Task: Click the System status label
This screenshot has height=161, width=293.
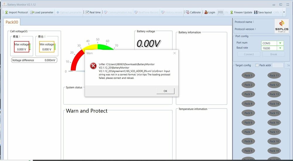Action: tap(74, 87)
